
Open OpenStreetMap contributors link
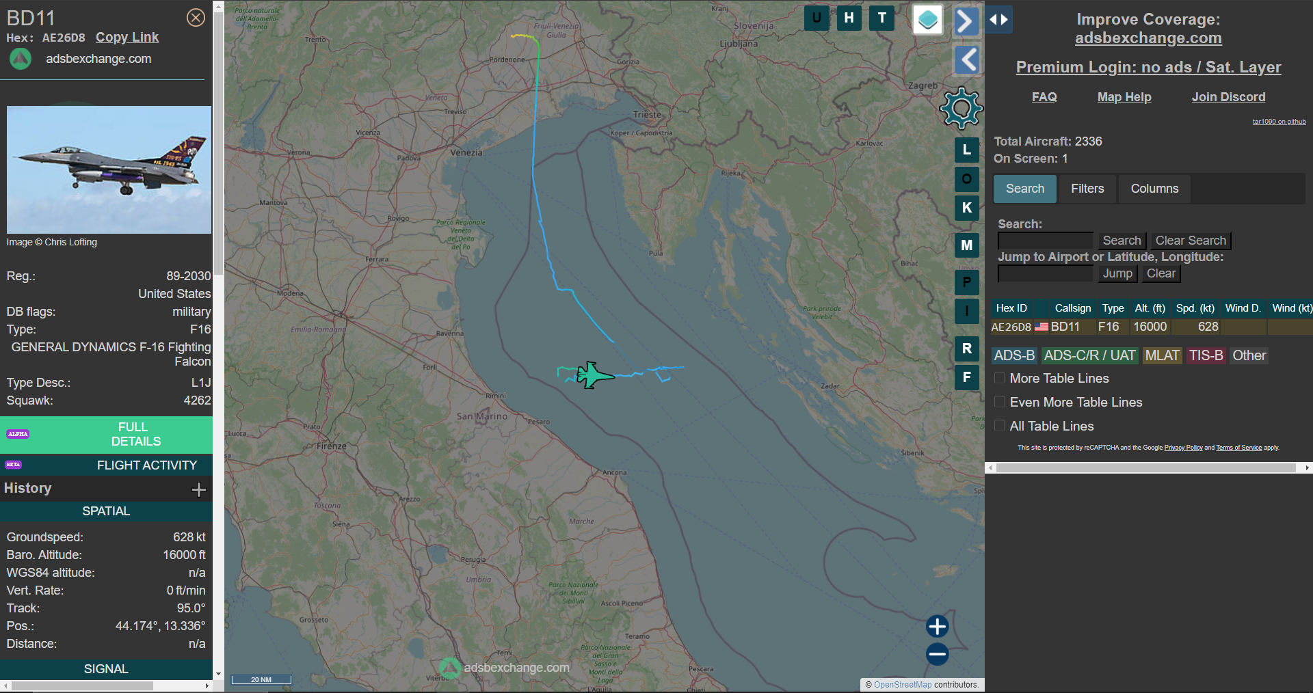tap(903, 685)
